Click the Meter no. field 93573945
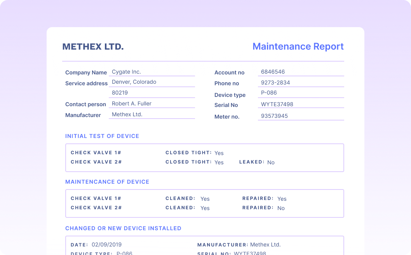This screenshot has height=255, width=411. pyautogui.click(x=301, y=116)
